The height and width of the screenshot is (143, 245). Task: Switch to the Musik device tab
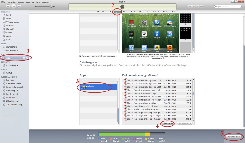[133, 12]
